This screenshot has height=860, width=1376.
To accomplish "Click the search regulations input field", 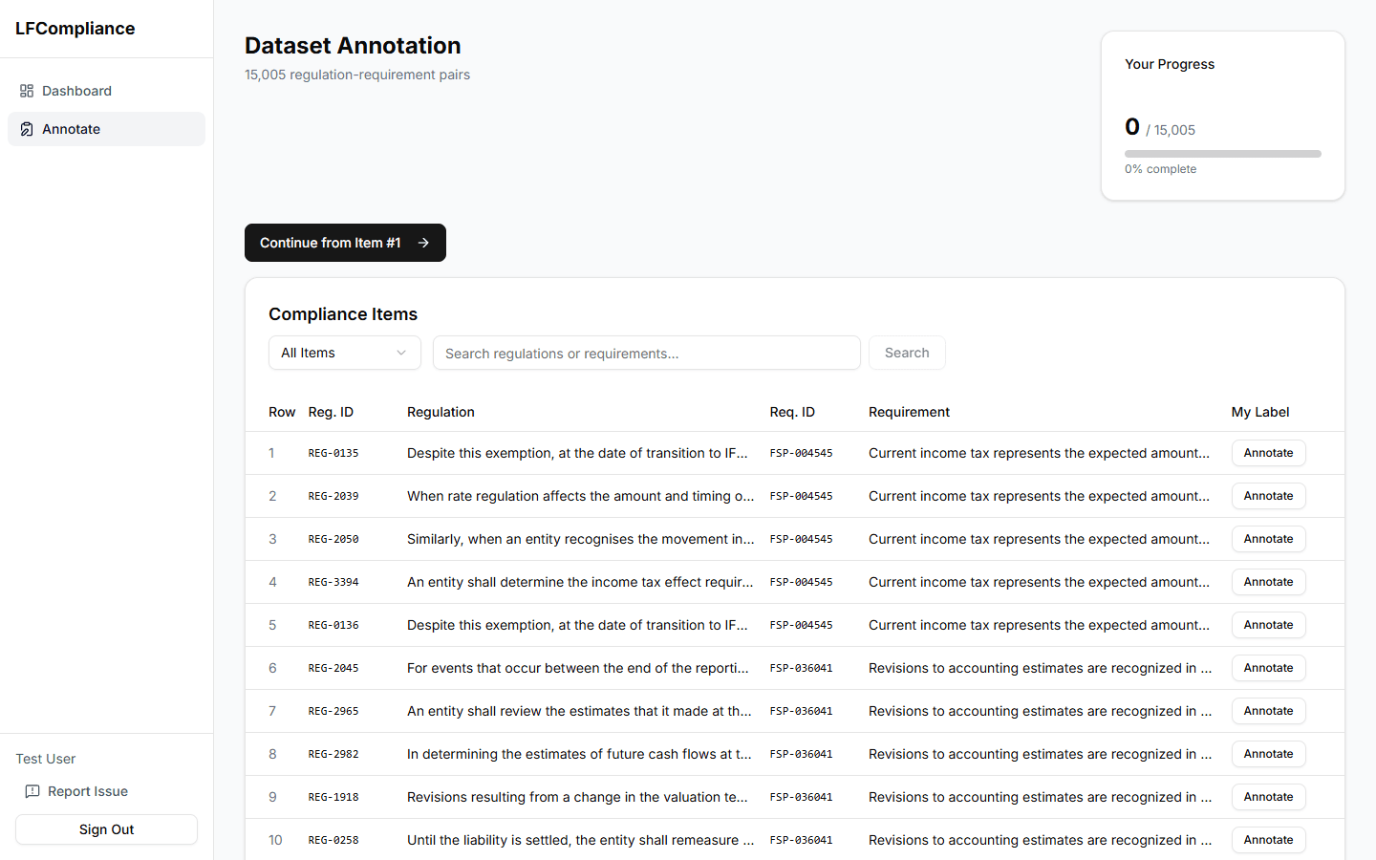I will point(646,353).
